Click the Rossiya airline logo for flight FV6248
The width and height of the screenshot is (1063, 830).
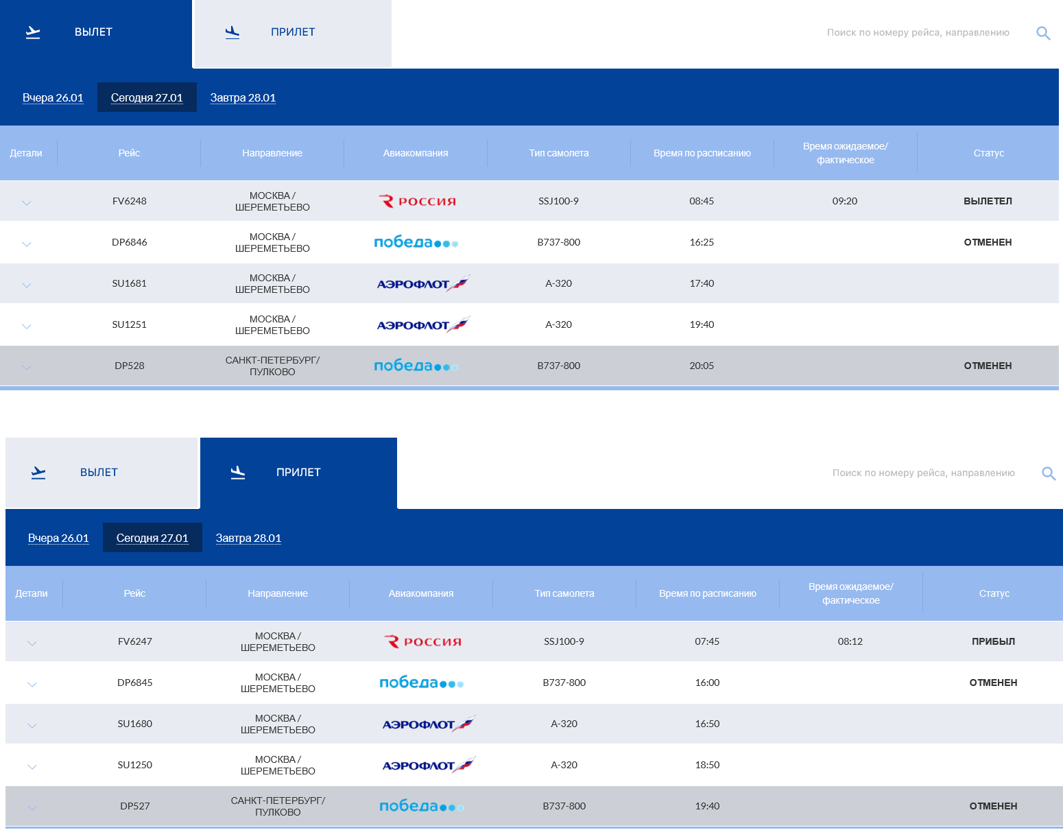tap(417, 201)
